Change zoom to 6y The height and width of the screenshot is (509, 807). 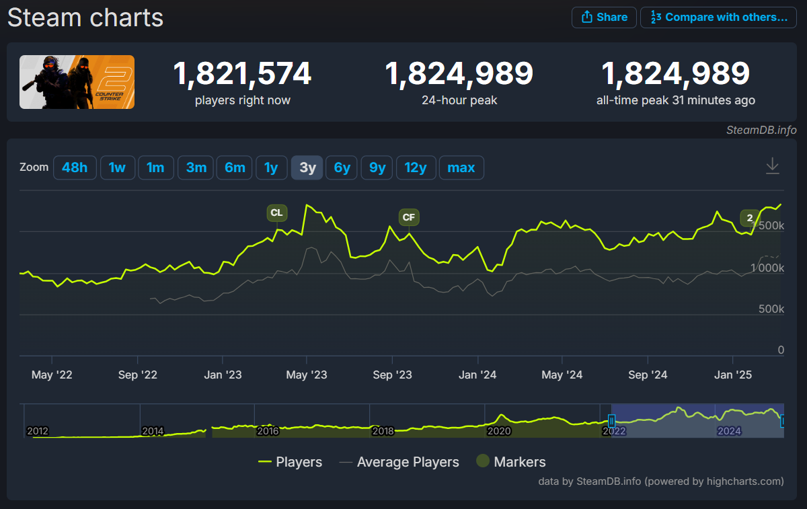pyautogui.click(x=342, y=168)
